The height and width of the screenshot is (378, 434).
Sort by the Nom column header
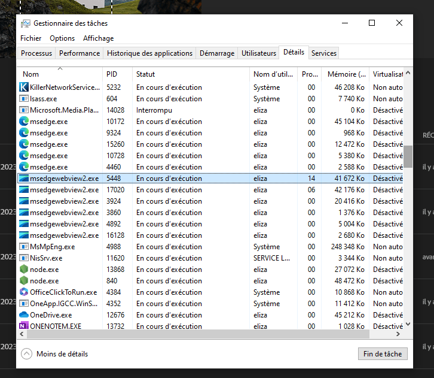(x=60, y=74)
